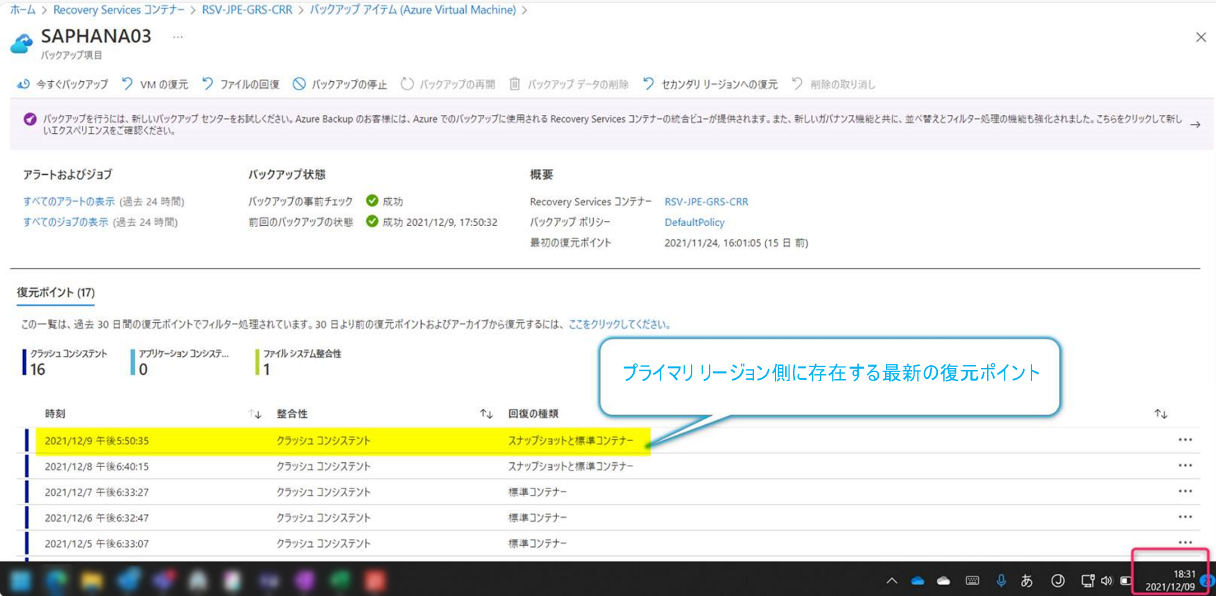Click バックアップの再開 resume backup

coord(448,85)
